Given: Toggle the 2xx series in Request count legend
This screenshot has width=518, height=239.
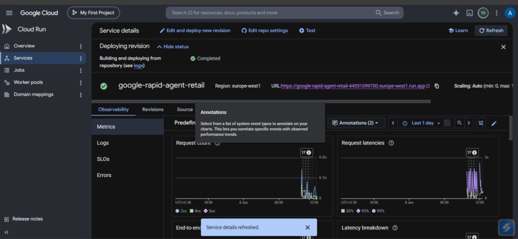Looking at the screenshot, I should click(x=182, y=211).
